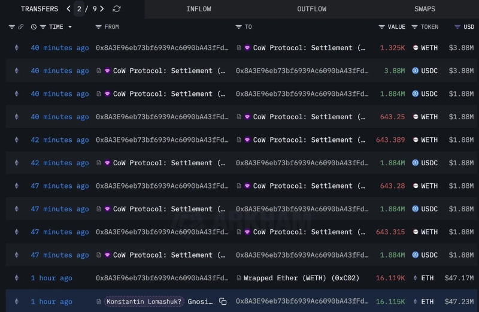This screenshot has width=479, height=312.
Task: Open the USD column filter
Action: coord(457,27)
